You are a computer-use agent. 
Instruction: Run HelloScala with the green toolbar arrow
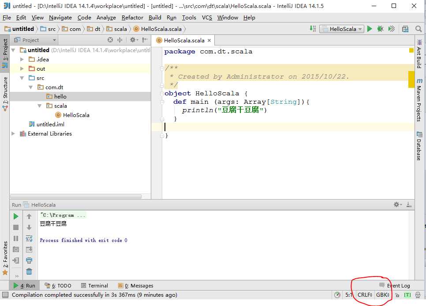tap(370, 29)
